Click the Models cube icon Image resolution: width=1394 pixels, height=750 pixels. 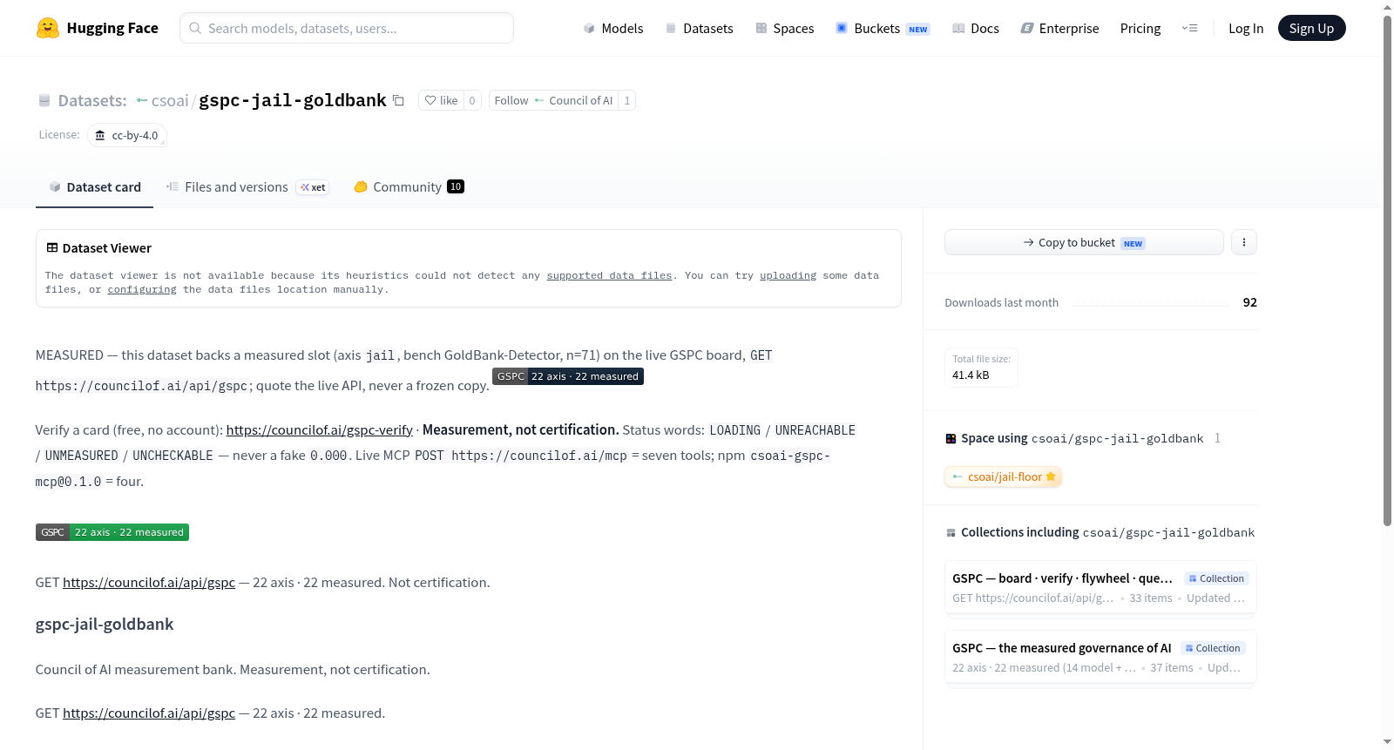click(589, 28)
